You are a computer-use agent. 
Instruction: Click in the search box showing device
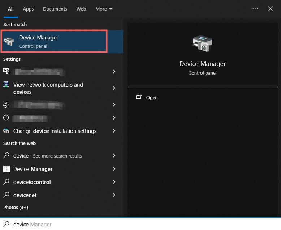point(140,224)
